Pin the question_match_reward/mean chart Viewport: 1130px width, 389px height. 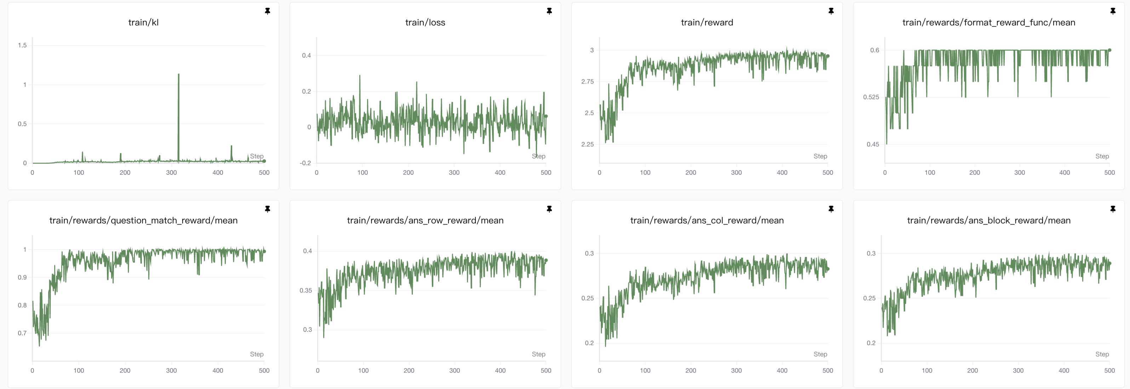[x=268, y=209]
